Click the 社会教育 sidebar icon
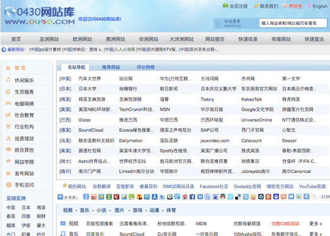330x236 pixels. [x=8, y=115]
